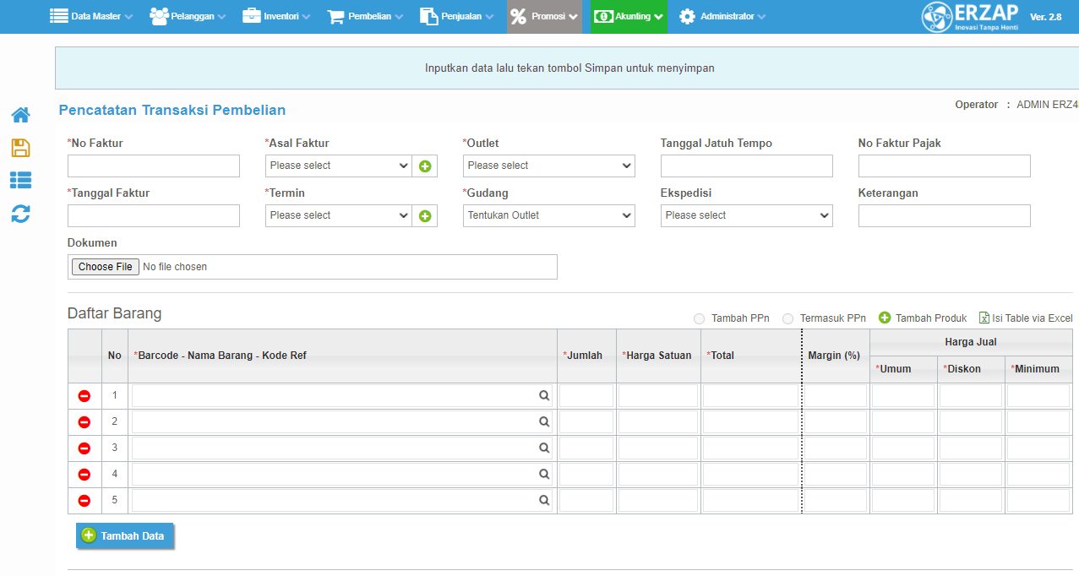Click row 2 Harga Satuan field
This screenshot has height=576, width=1079.
point(658,422)
